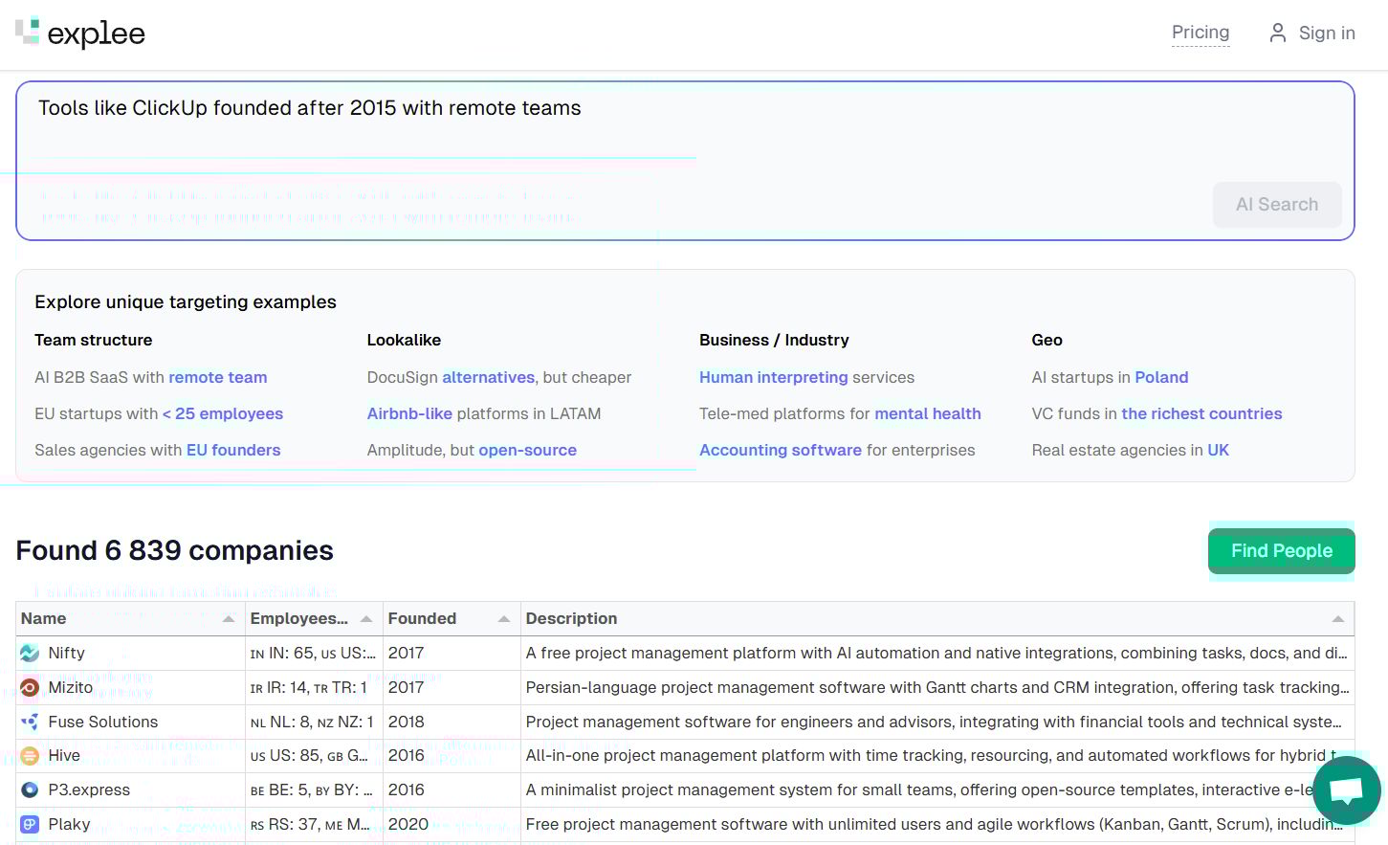Sort by Name column arrow
Screen dimensions: 1388x845
pyautogui.click(x=229, y=619)
